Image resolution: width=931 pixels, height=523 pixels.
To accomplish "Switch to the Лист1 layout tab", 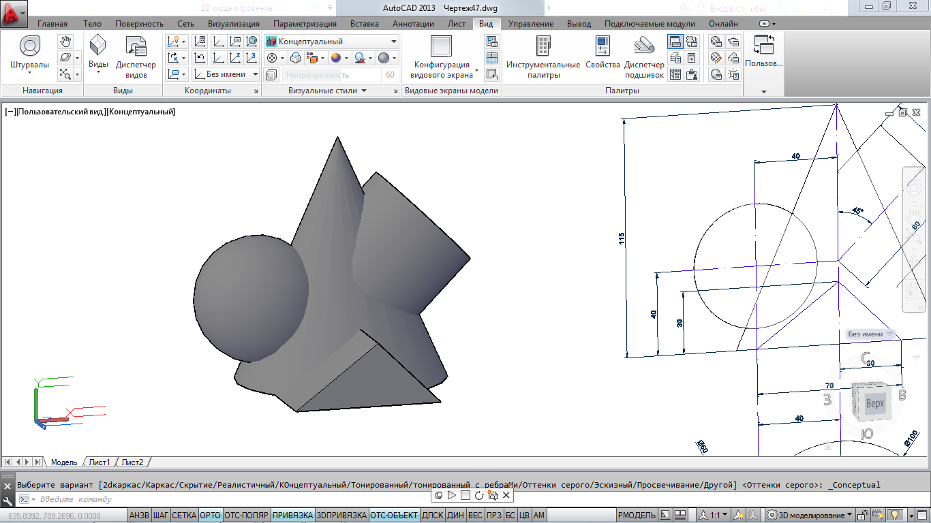I will [100, 462].
